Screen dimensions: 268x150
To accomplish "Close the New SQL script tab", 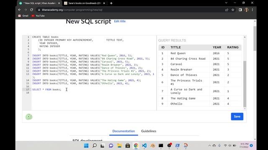I will [x=59, y=3].
